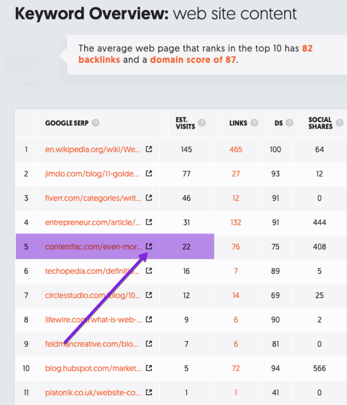
Task: Click external link icon for entrepreneur.com row
Action: coord(149,222)
